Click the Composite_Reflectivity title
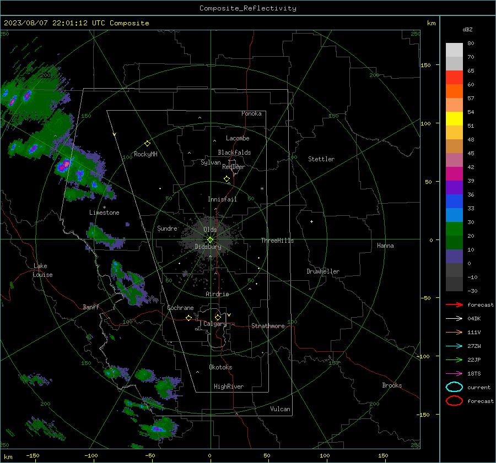Image resolution: width=496 pixels, height=463 pixels. [x=248, y=8]
